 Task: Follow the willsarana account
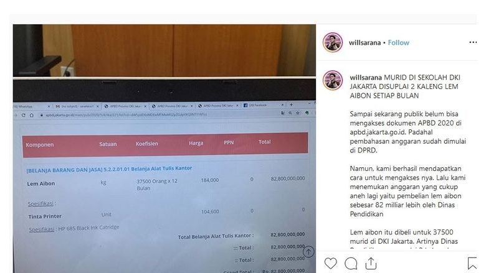[x=399, y=43]
